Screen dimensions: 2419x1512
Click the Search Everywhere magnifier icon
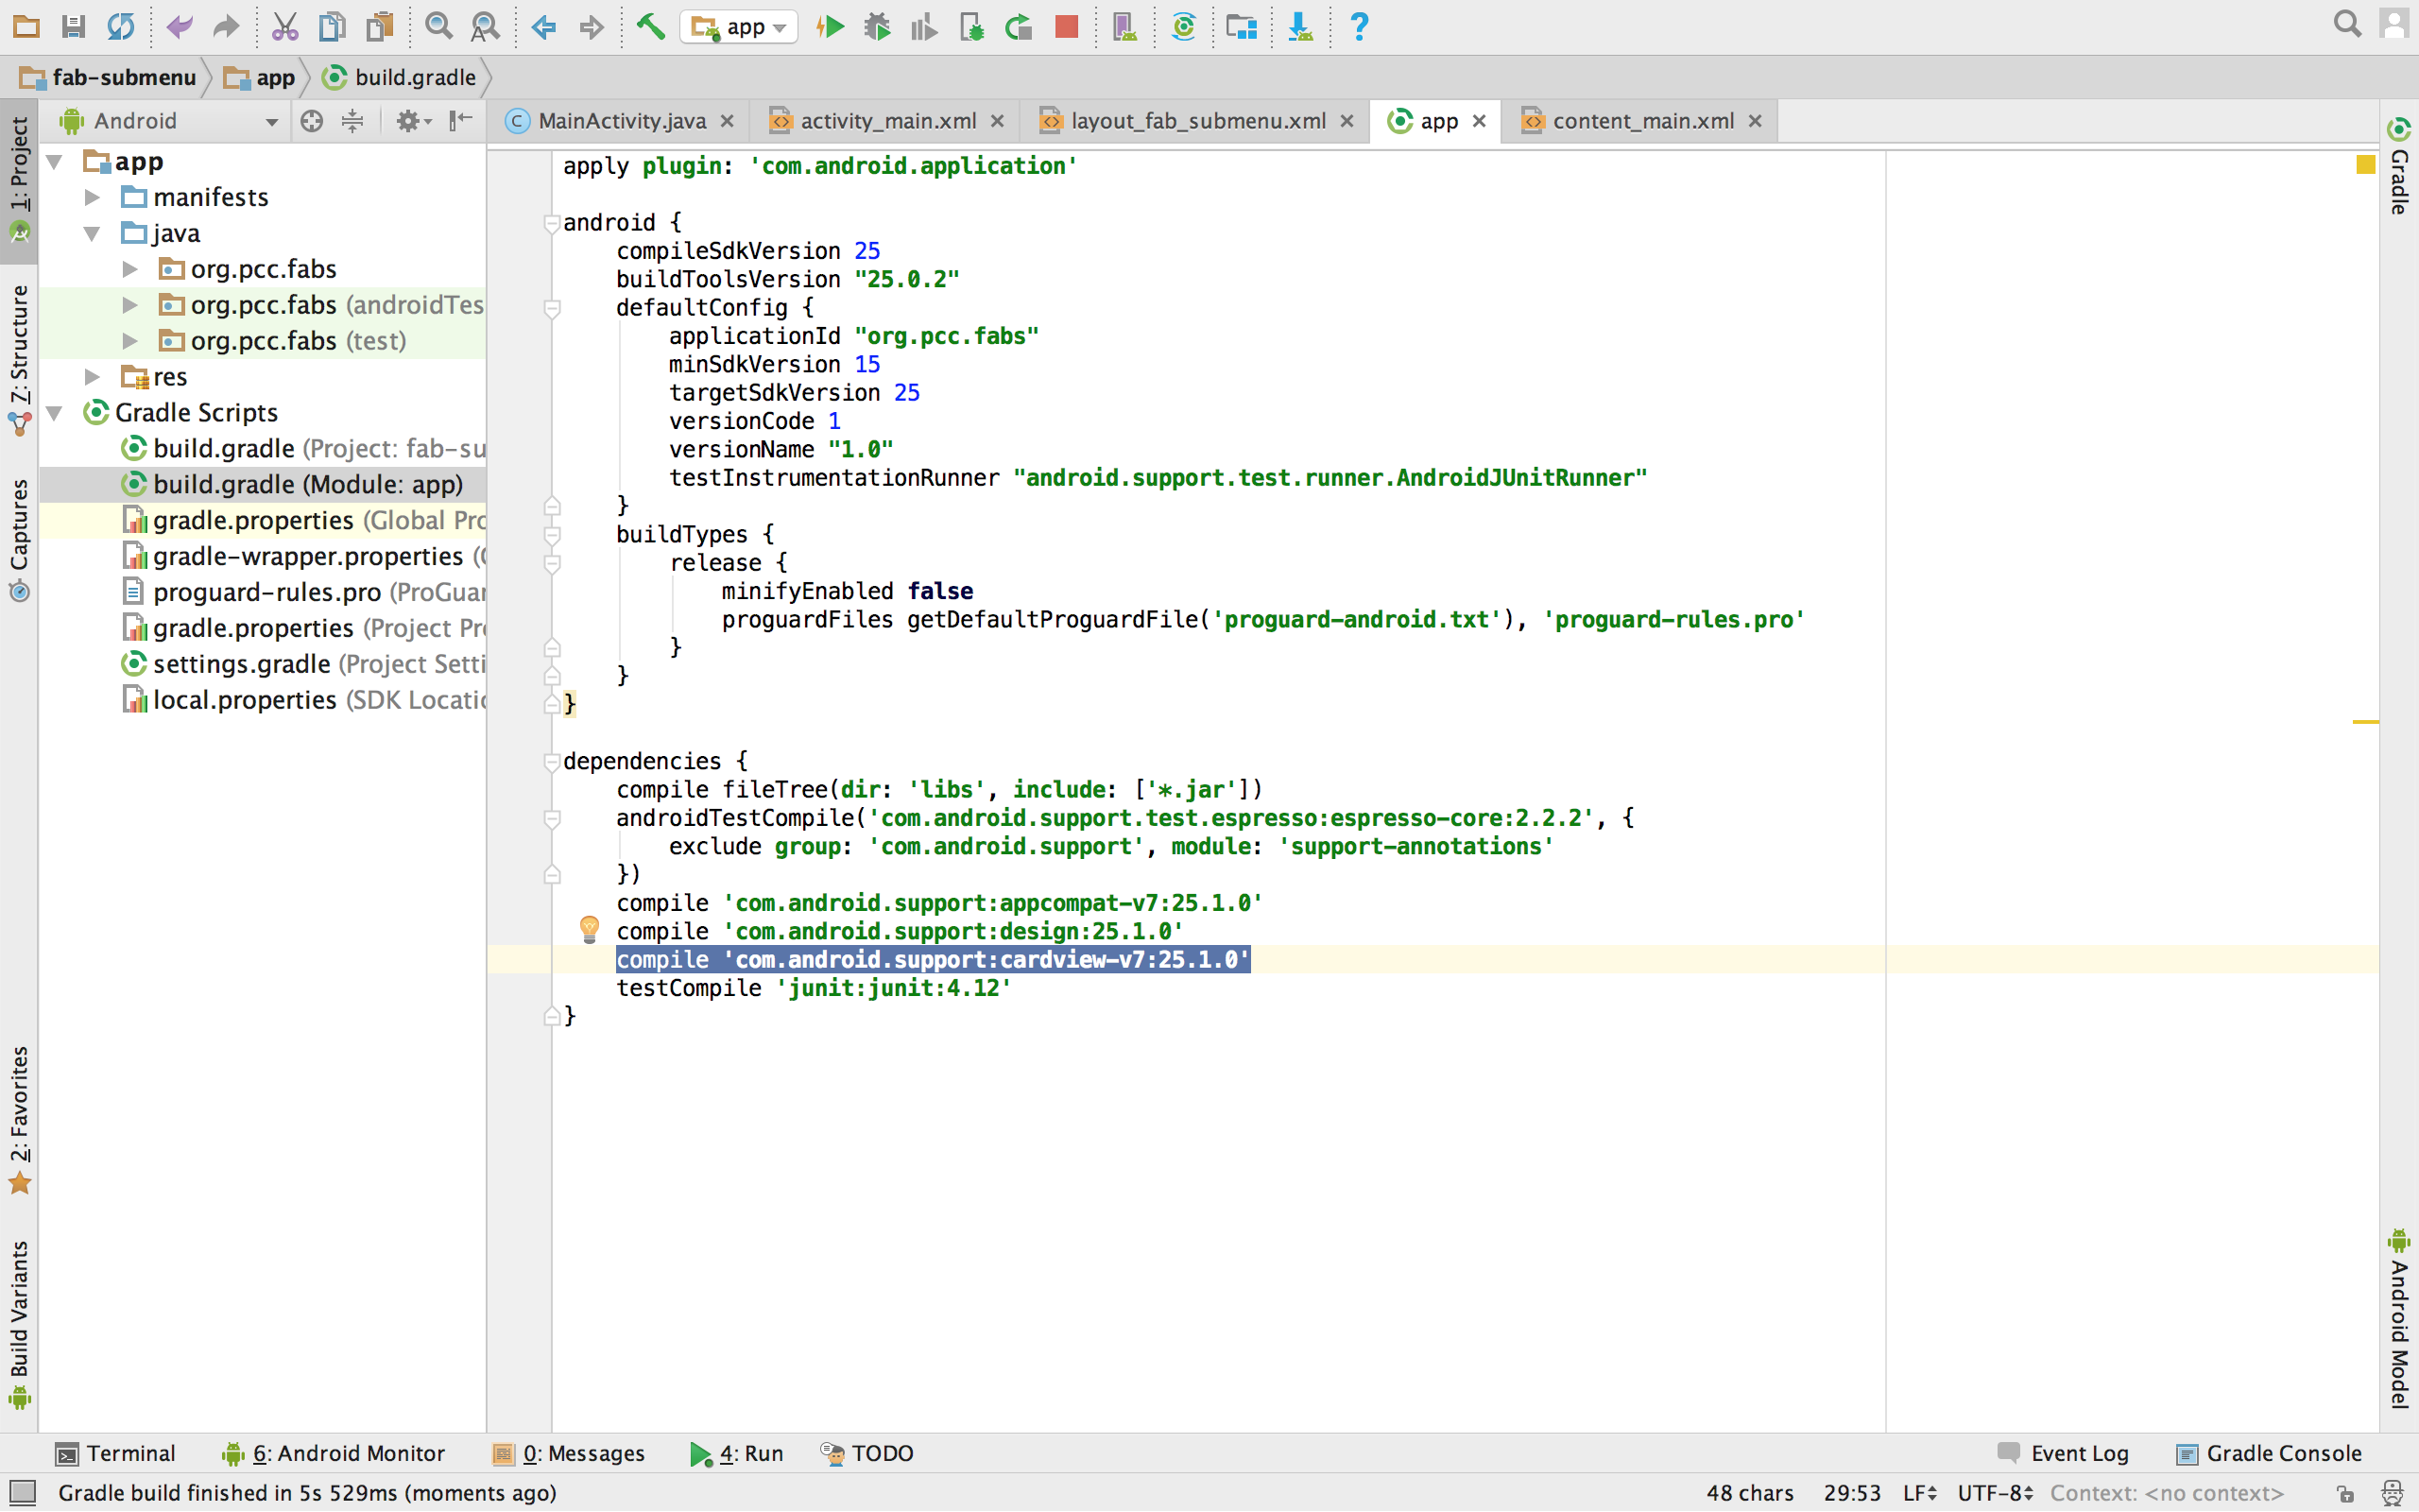(x=2347, y=24)
